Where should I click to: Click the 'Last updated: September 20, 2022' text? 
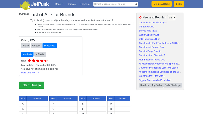39,65
